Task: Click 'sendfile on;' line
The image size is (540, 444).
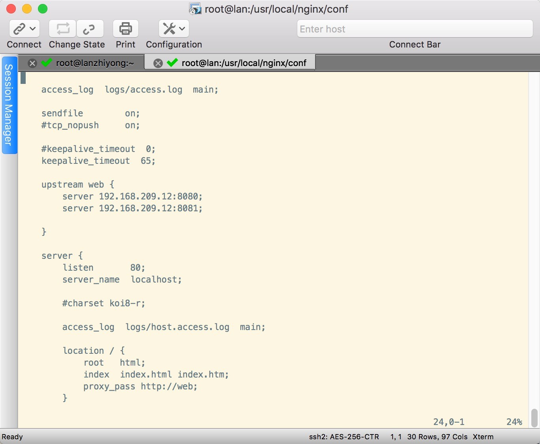Action: pyautogui.click(x=91, y=113)
